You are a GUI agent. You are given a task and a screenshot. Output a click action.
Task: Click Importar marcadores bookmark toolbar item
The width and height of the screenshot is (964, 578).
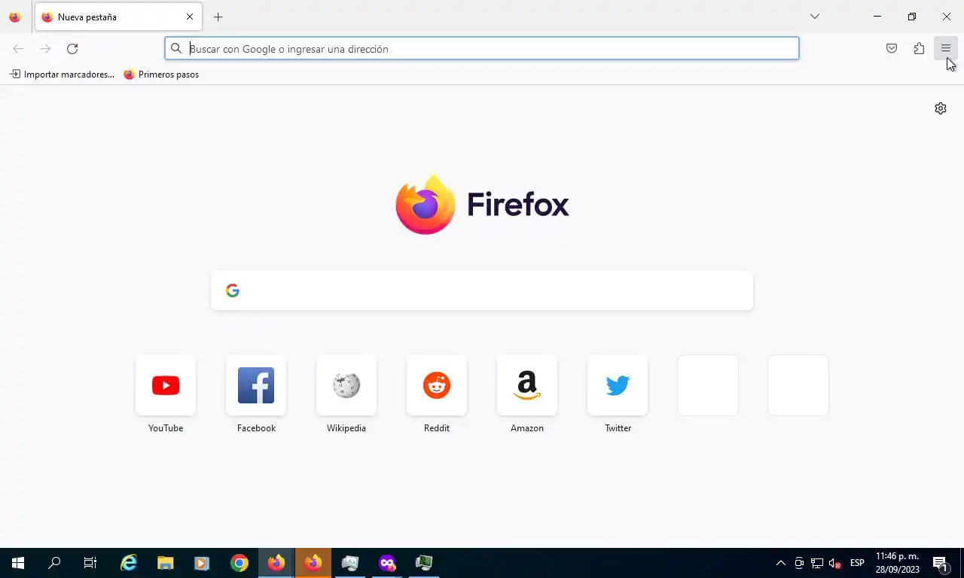click(x=62, y=75)
